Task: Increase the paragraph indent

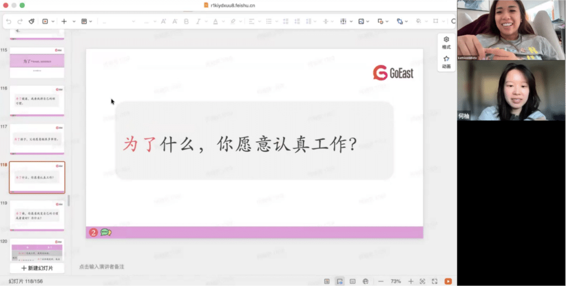Action: (297, 22)
